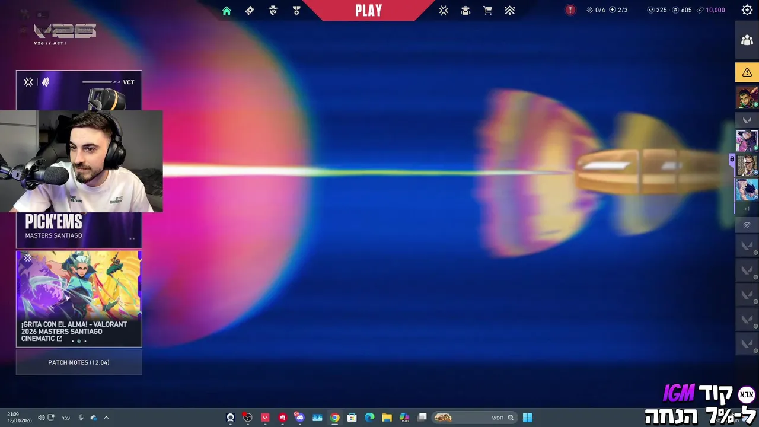Viewport: 759px width, 427px height.
Task: Open PATCH NOTES (12.04) button
Action: 79,362
